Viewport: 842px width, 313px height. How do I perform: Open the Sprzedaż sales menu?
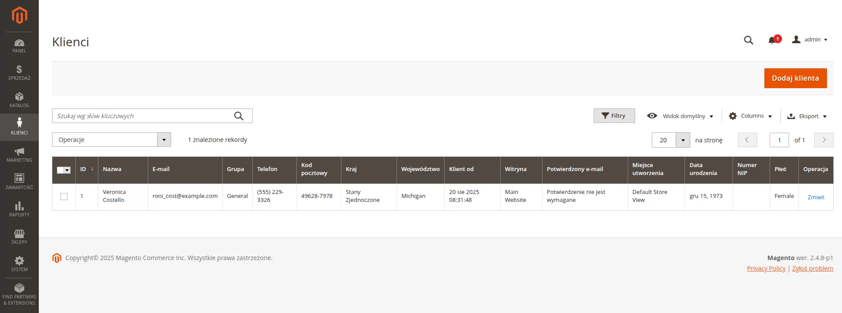[x=19, y=73]
